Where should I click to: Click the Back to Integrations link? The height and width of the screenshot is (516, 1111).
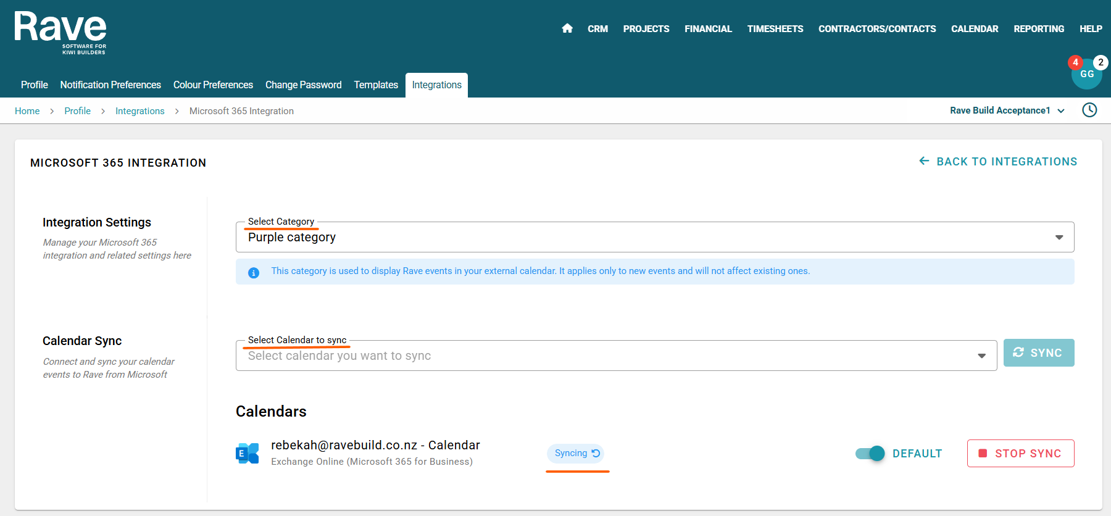pos(998,161)
